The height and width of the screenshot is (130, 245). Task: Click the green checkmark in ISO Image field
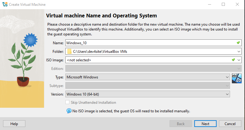coord(233,60)
